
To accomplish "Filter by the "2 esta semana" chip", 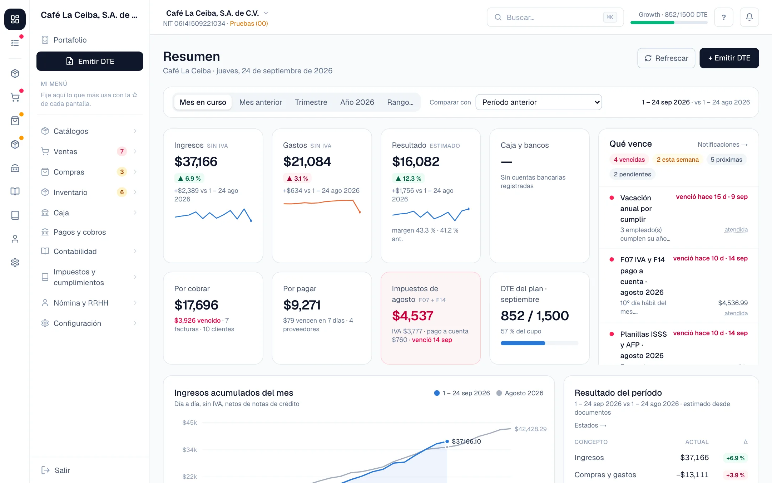I will (x=678, y=160).
